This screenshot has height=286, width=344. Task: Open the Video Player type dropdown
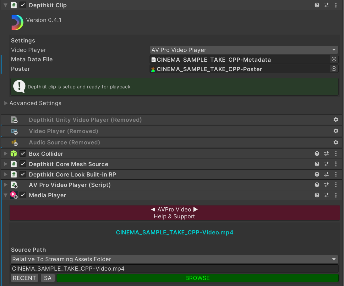244,50
